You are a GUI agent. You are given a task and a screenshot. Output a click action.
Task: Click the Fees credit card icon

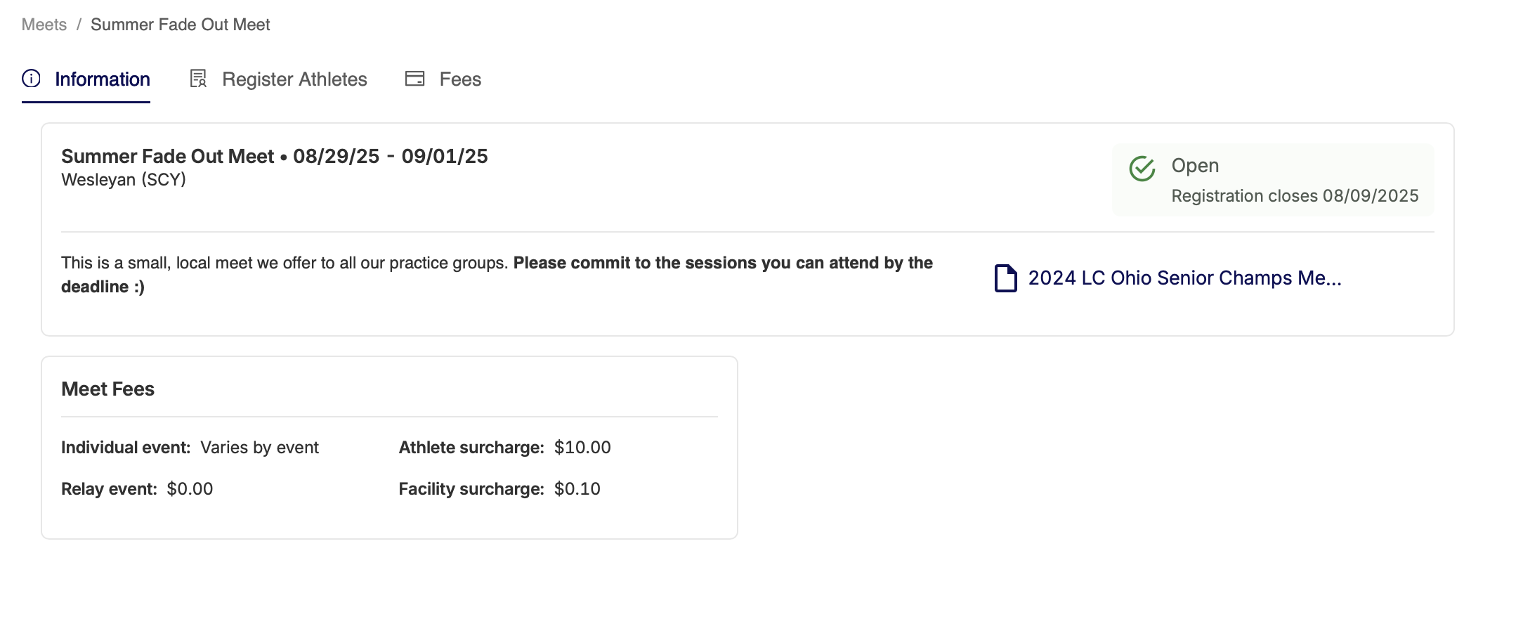[415, 79]
